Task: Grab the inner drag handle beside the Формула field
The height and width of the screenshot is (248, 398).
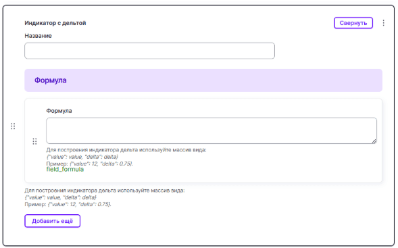Action: click(x=34, y=141)
